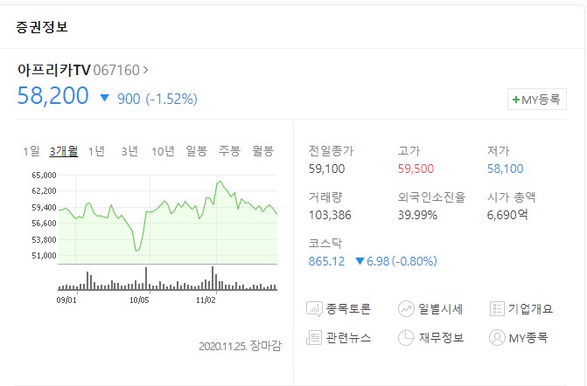This screenshot has height=386, width=587.
Task: Click the 기업개요 company overview icon
Action: [497, 308]
